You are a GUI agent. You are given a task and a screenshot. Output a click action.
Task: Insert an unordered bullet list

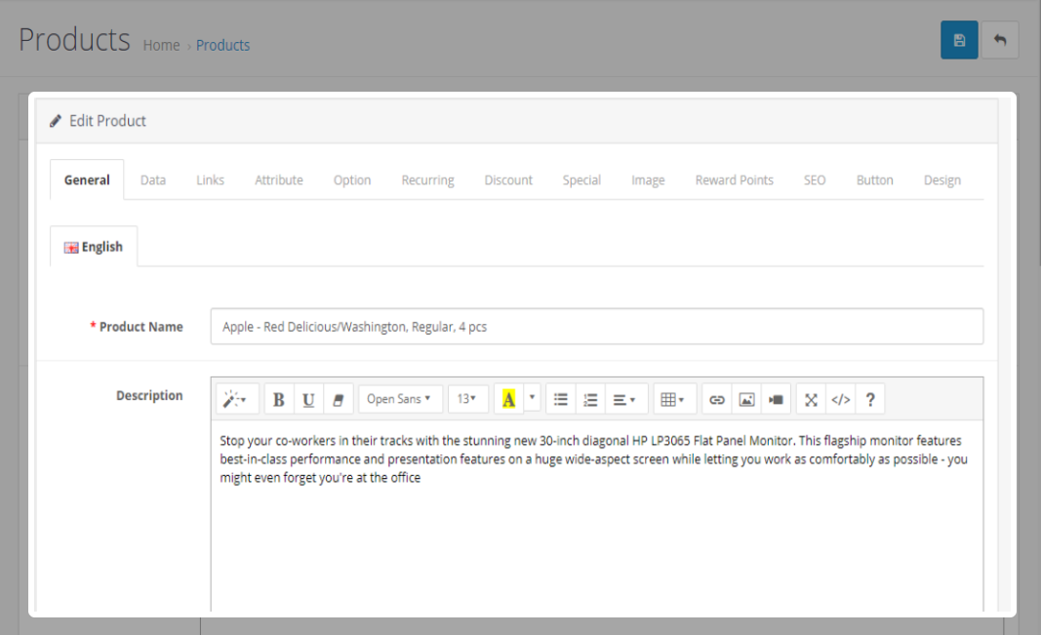tap(560, 399)
